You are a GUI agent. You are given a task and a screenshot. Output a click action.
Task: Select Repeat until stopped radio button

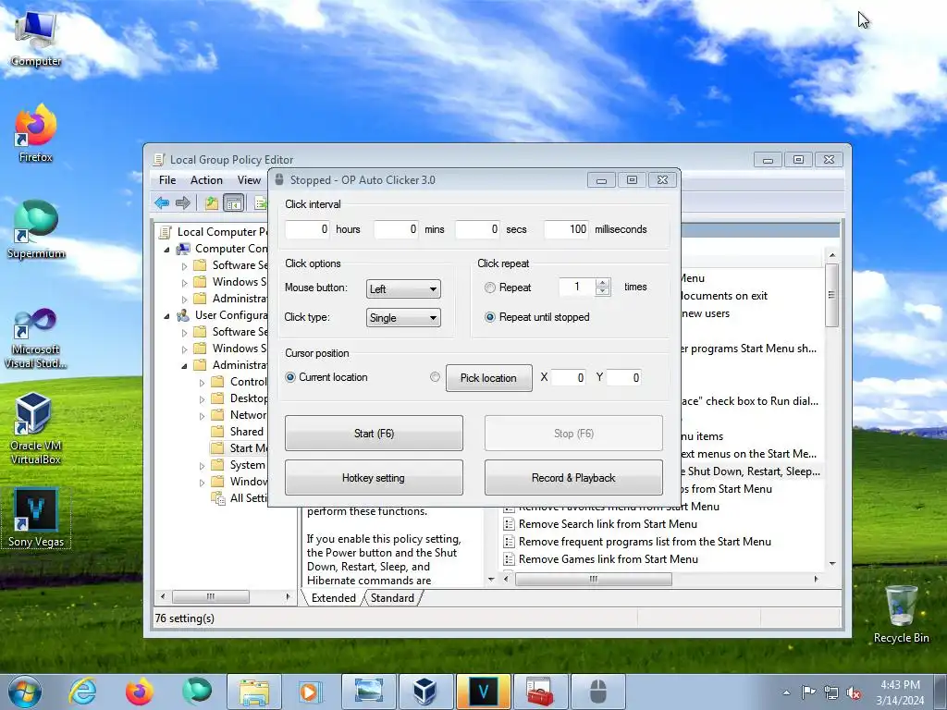490,317
